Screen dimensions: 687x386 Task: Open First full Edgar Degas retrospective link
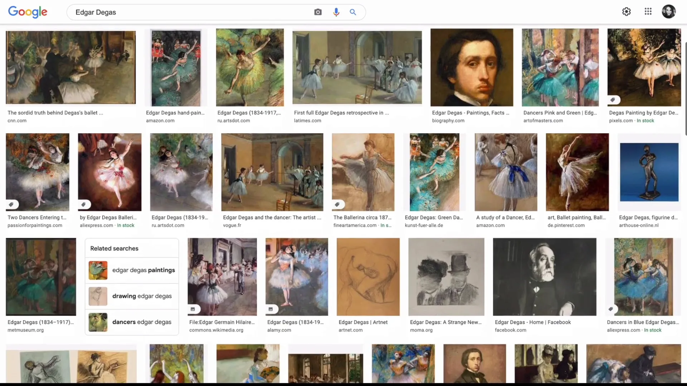coord(341,113)
